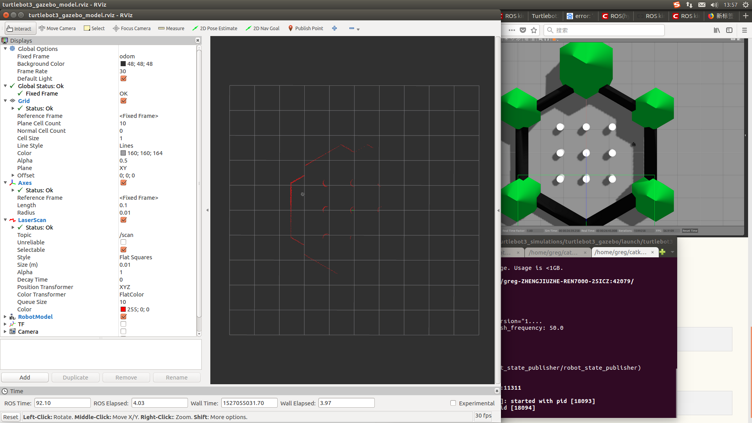Screen dimensions: 752x423
Task: Expand the Camera display entry
Action: pos(5,331)
